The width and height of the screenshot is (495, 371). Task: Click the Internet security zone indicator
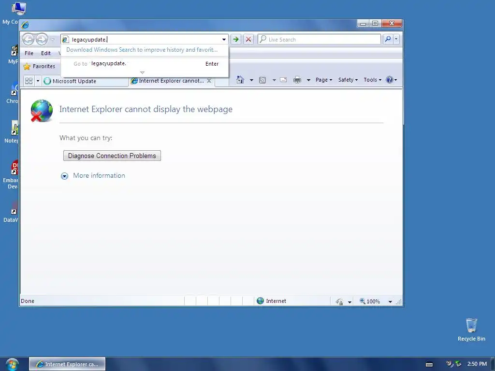(x=272, y=301)
